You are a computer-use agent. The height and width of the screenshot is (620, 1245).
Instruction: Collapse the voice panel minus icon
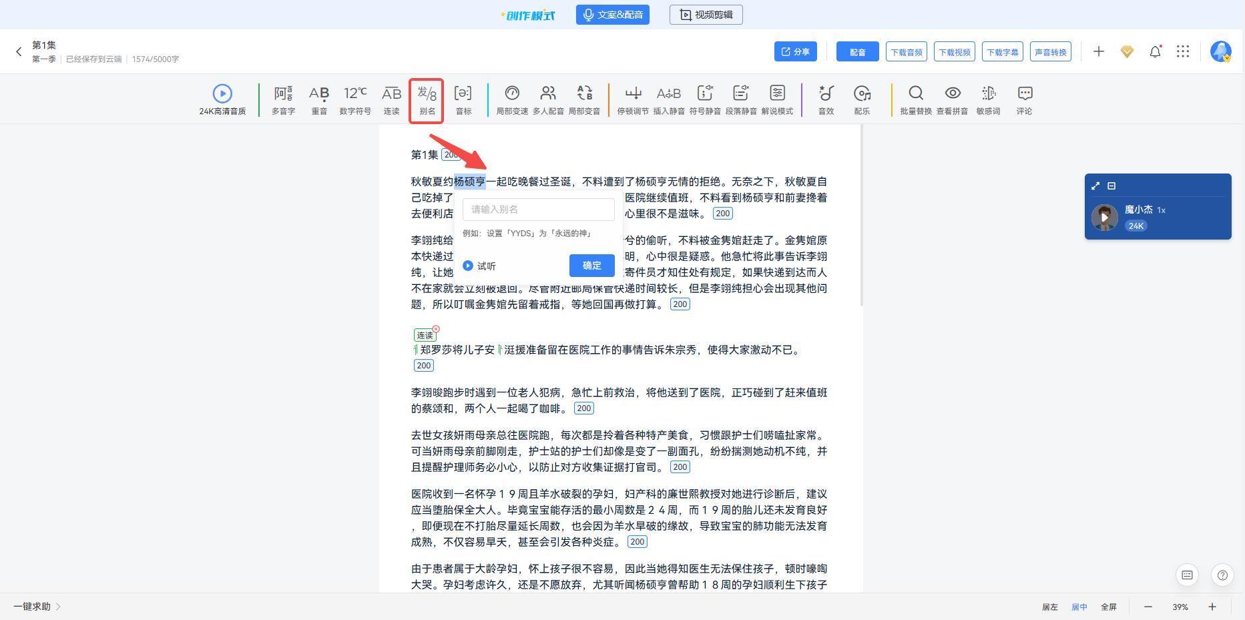click(x=1111, y=186)
